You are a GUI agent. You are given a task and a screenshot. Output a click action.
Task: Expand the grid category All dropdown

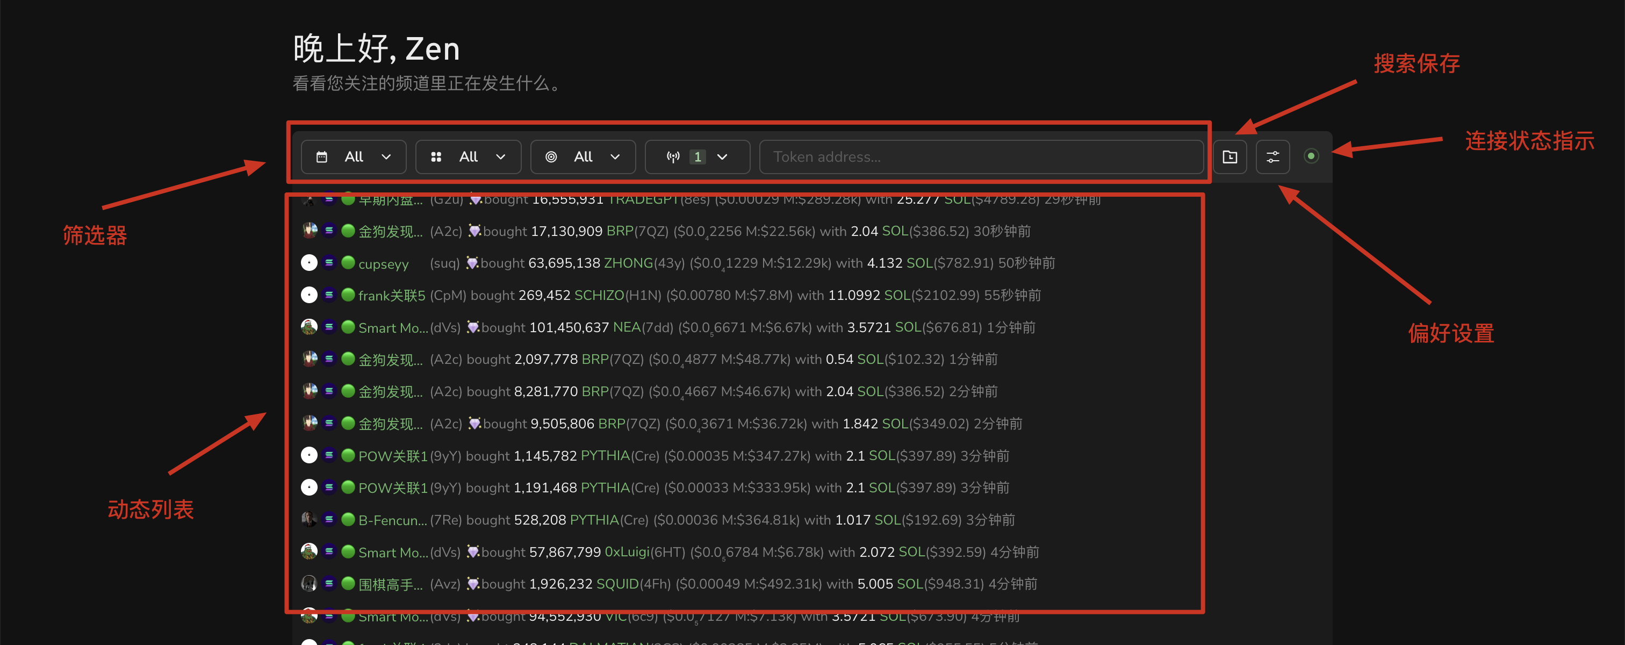tap(468, 156)
